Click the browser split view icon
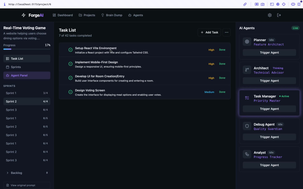 (x=299, y=4)
